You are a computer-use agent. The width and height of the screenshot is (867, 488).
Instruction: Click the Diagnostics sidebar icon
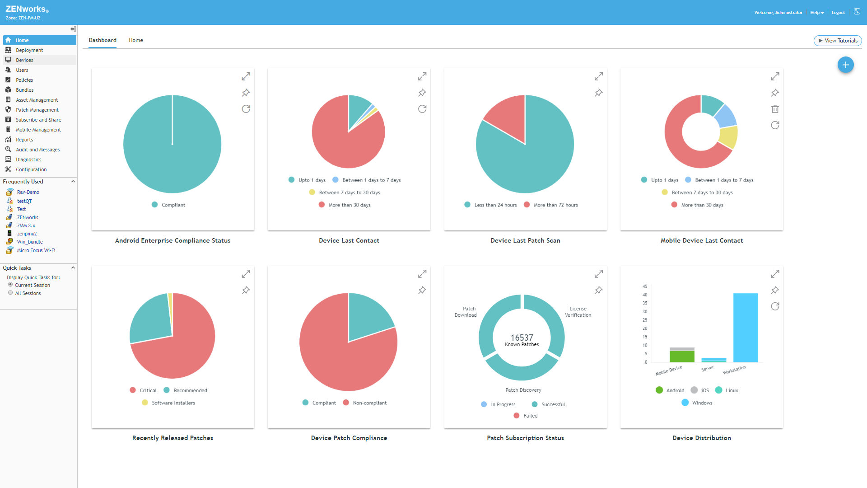8,159
